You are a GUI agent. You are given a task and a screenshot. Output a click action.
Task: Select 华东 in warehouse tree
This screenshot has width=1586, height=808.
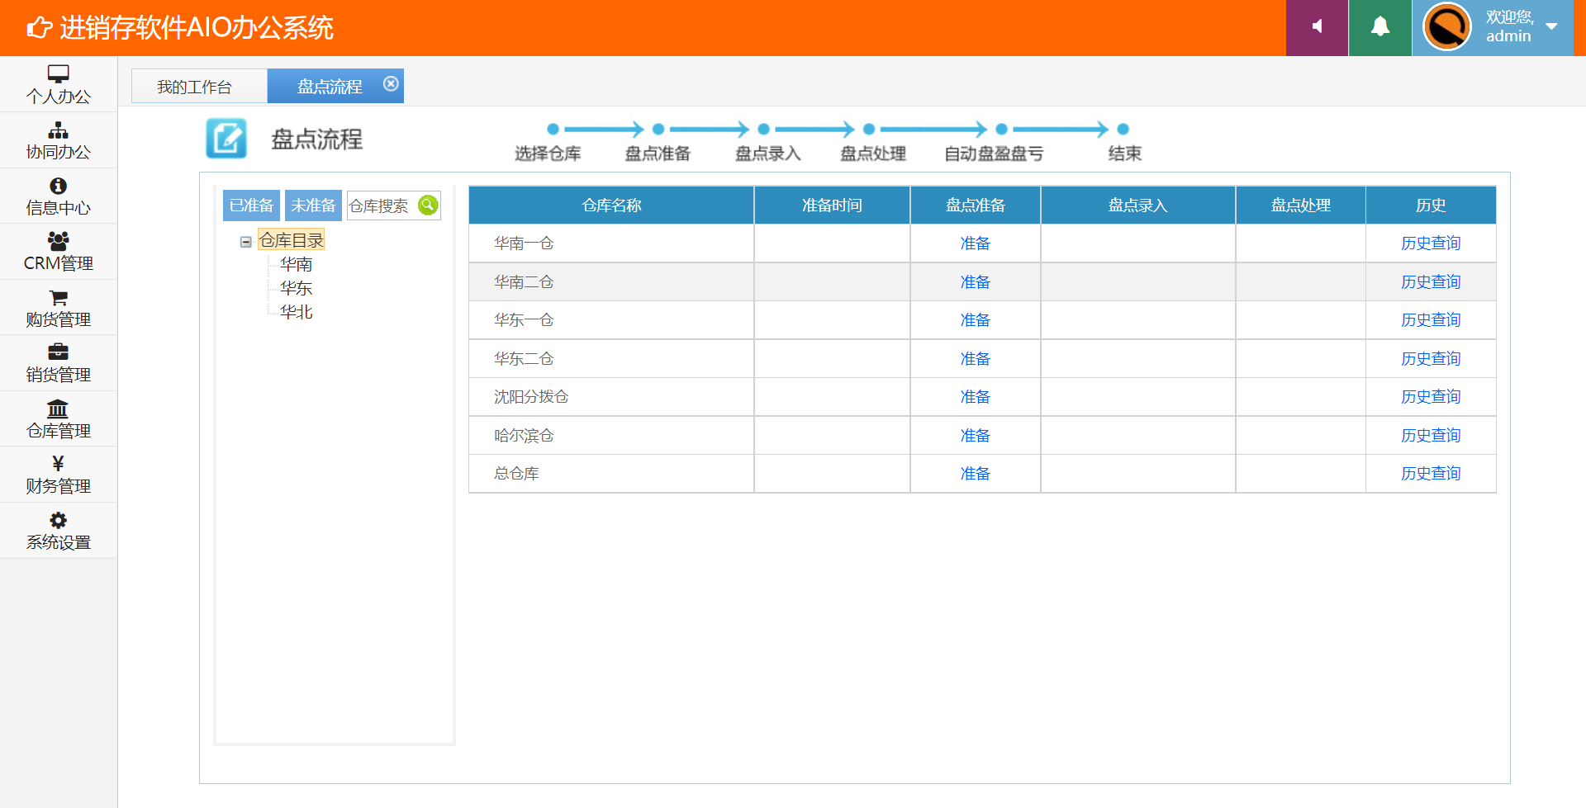click(296, 288)
